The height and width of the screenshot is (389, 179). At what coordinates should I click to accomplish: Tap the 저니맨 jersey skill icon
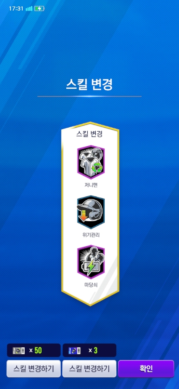91,162
